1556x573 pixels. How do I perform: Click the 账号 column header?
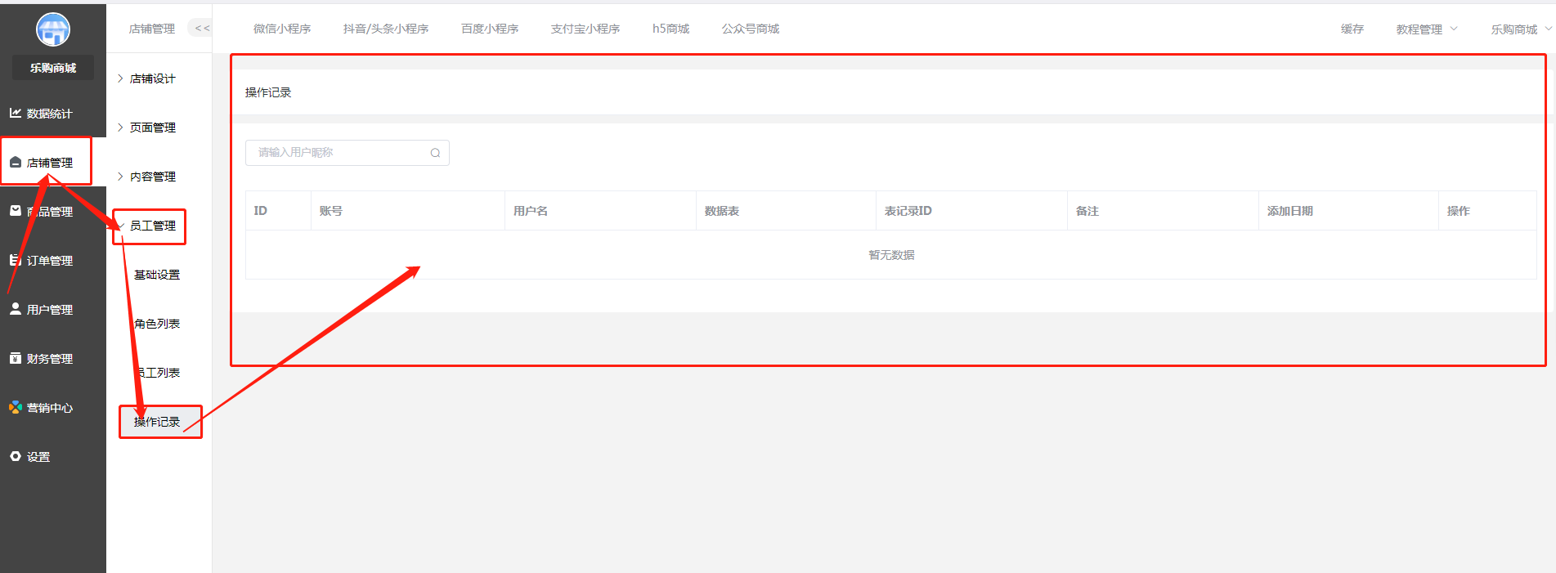tap(330, 211)
